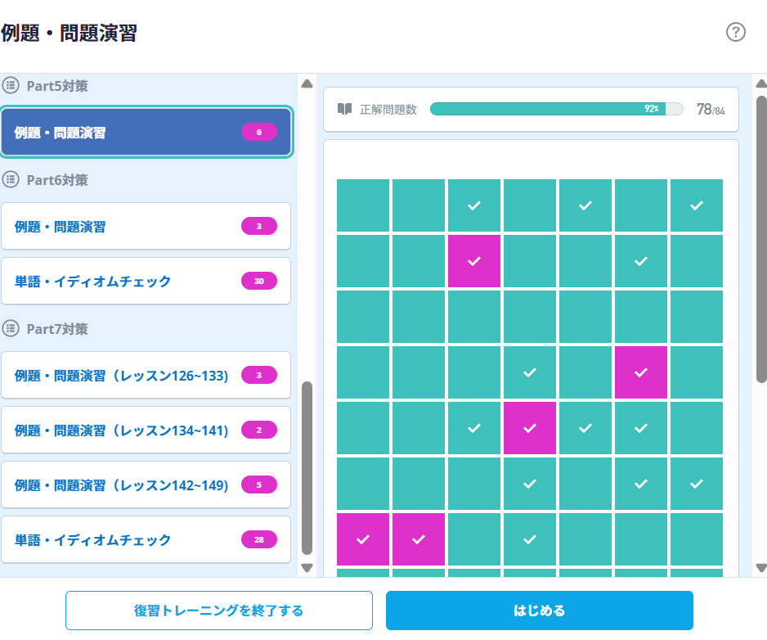
Task: Select the pink checked tile in fourth row
Action: 640,372
